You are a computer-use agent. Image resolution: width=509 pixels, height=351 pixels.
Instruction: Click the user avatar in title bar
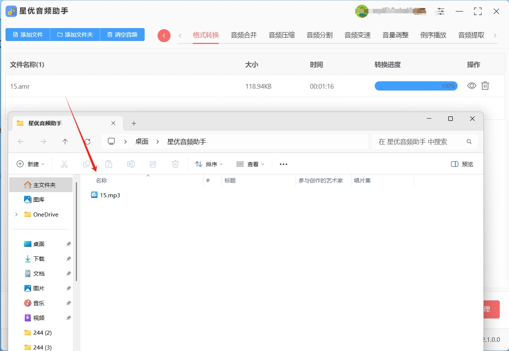click(362, 11)
